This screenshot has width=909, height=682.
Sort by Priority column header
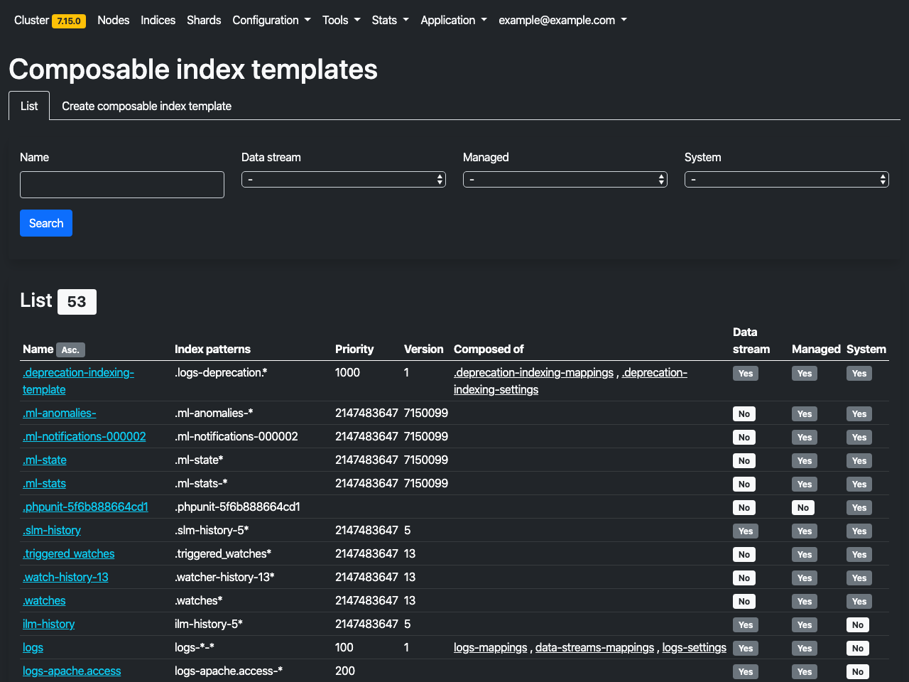tap(354, 349)
